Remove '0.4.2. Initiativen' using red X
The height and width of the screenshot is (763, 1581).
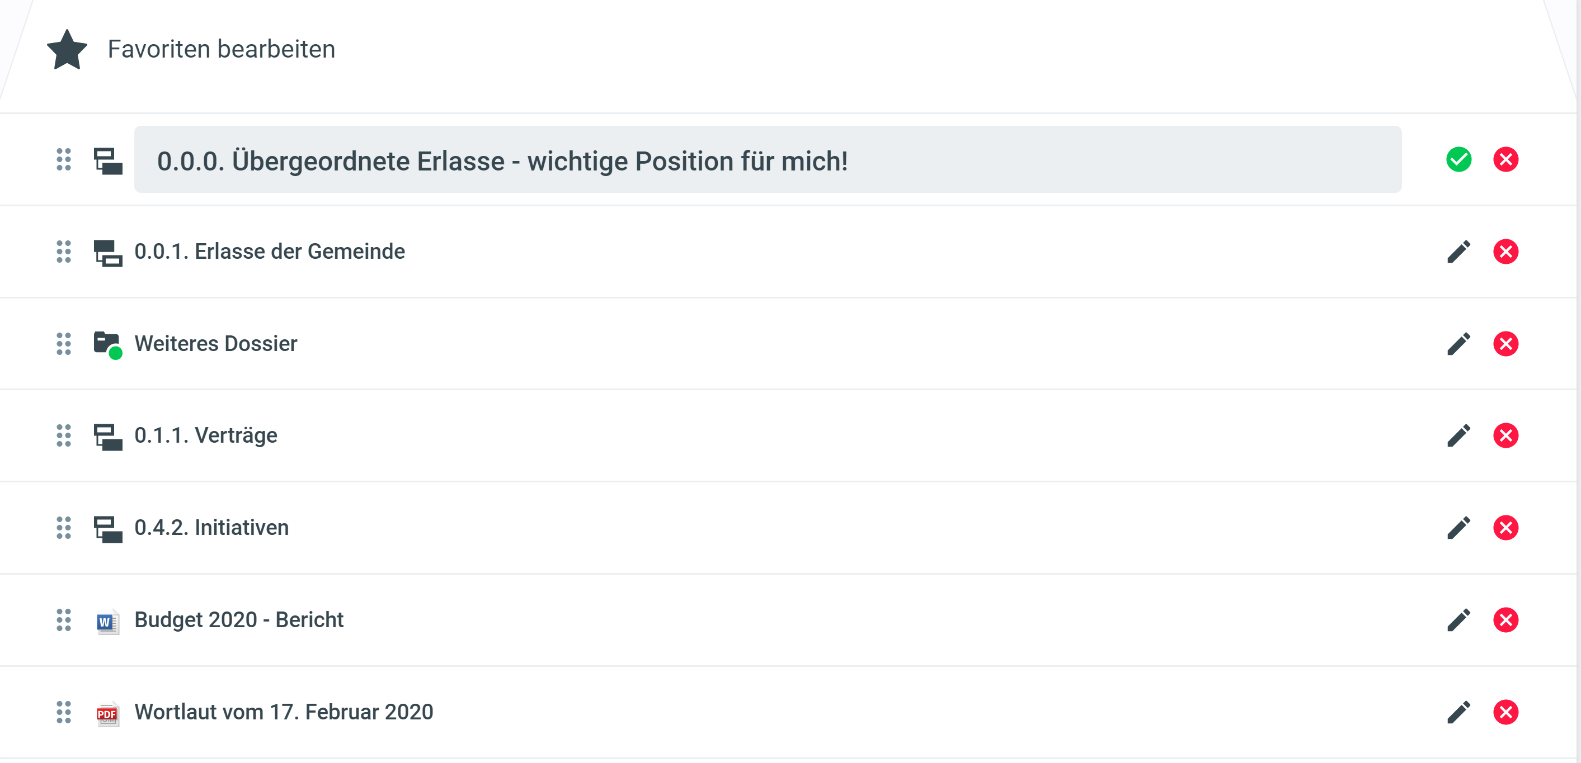click(x=1505, y=528)
